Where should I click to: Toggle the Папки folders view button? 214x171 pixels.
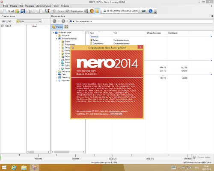point(57,27)
